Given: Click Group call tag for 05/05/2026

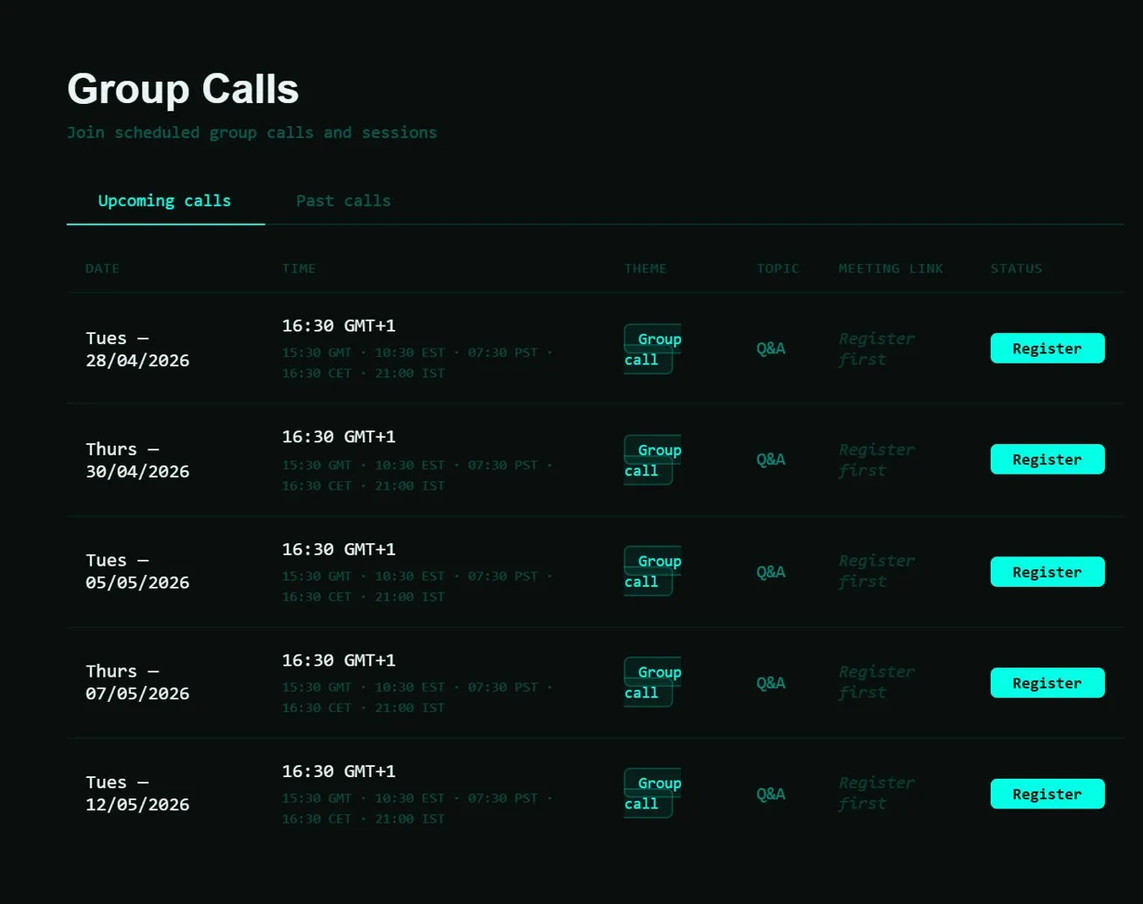Looking at the screenshot, I should click(652, 572).
